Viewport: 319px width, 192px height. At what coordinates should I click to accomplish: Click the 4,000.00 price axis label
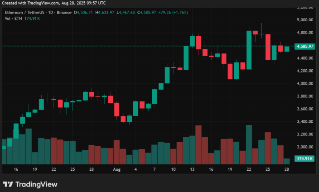pos(305,83)
